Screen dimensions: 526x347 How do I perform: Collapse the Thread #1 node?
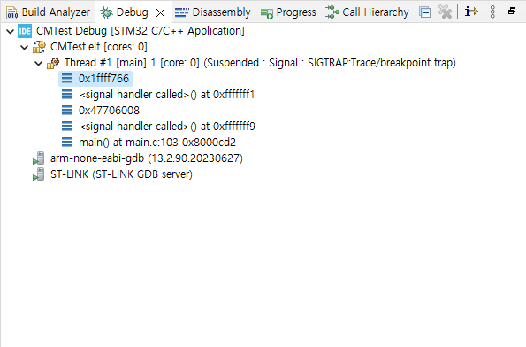click(39, 63)
